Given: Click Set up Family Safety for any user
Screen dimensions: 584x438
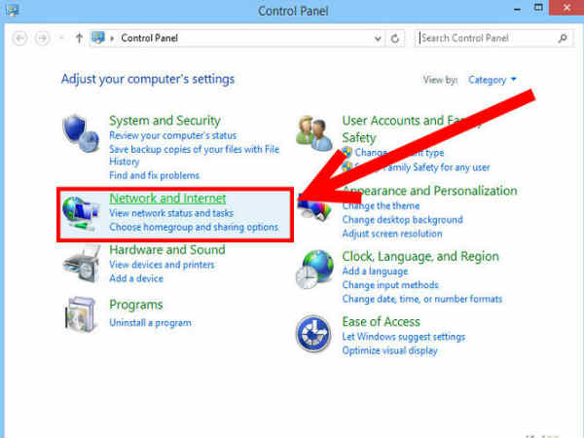Looking at the screenshot, I should point(422,167).
